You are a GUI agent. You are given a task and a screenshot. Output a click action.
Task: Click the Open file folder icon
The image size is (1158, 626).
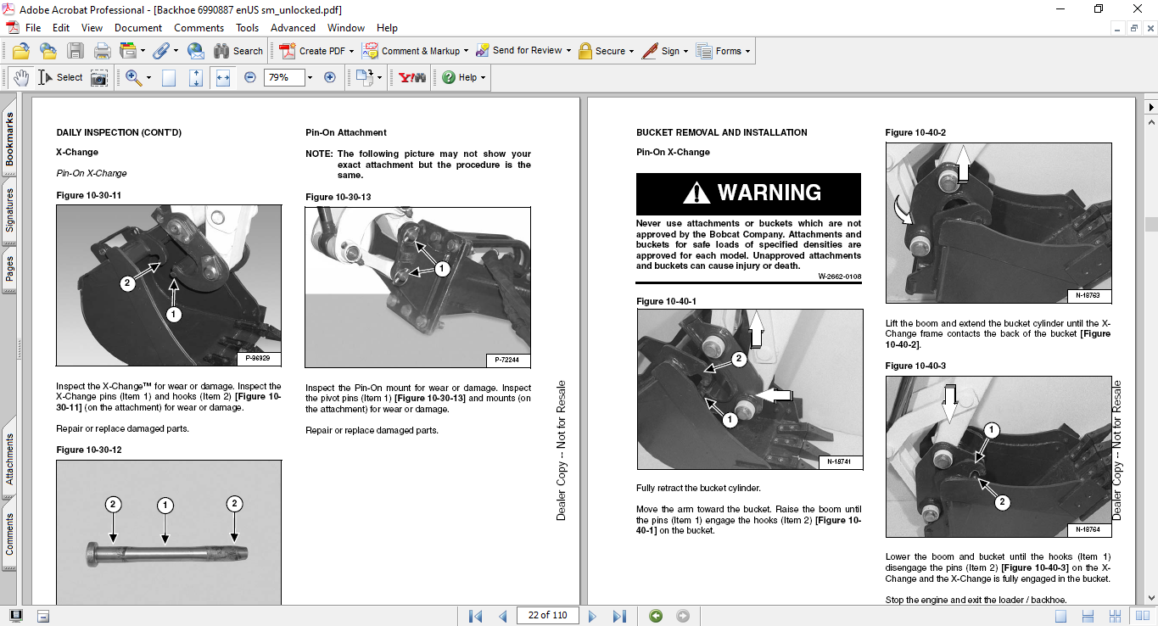click(20, 51)
